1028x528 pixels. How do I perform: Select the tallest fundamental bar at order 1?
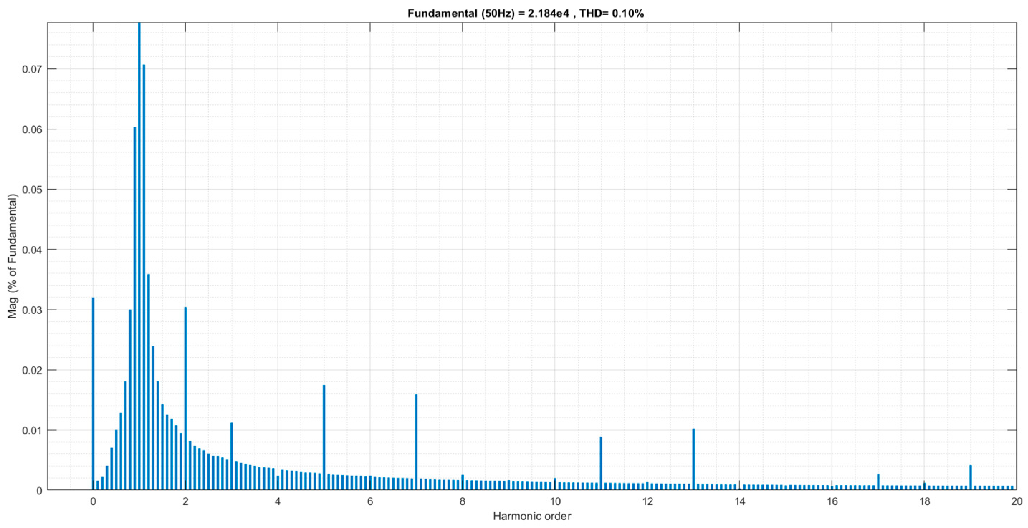coord(139,256)
